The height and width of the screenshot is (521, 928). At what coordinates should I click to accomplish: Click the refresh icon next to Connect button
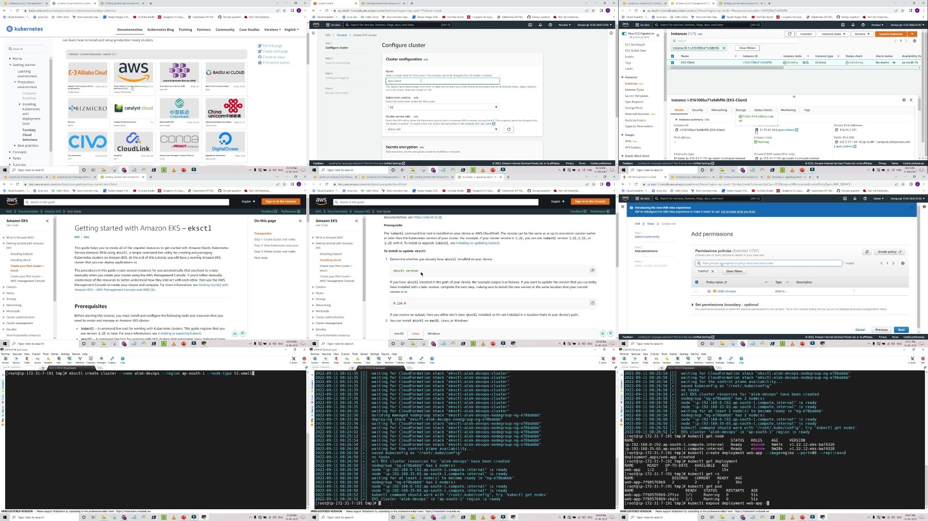pyautogui.click(x=789, y=34)
